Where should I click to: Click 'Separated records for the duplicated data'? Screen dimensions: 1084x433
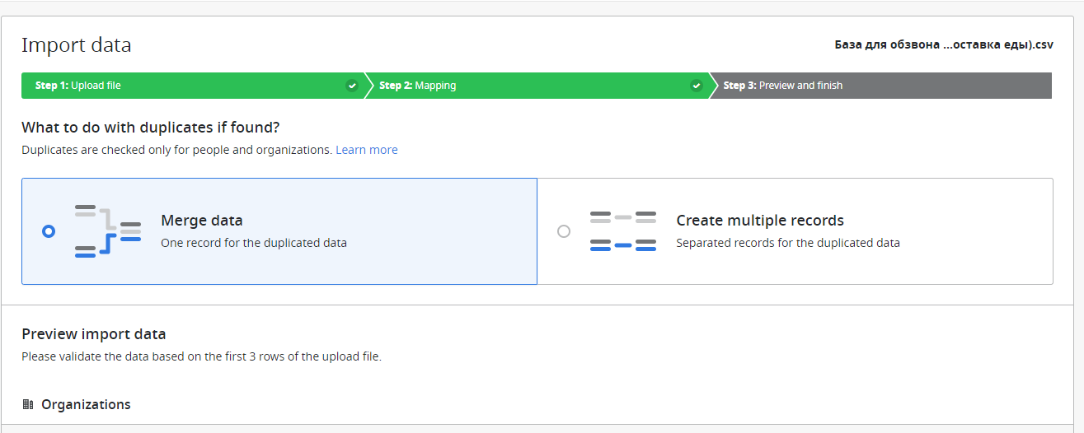pos(788,243)
